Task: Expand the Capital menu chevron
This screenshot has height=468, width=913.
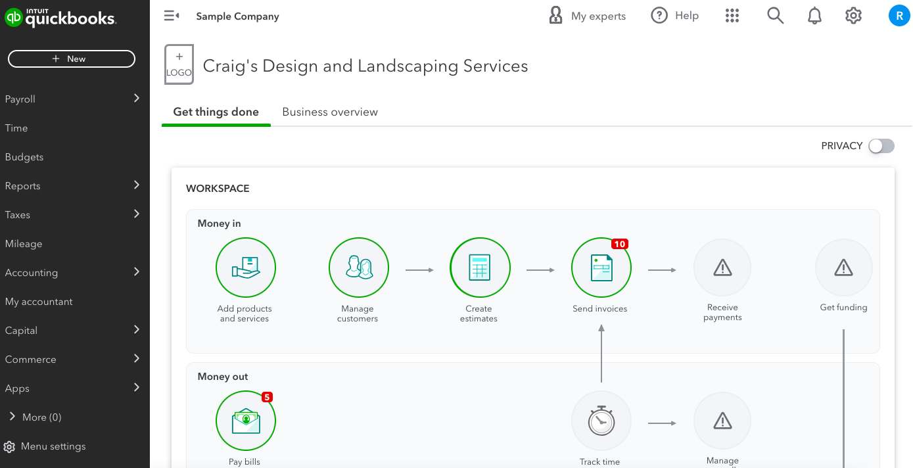Action: pos(137,329)
